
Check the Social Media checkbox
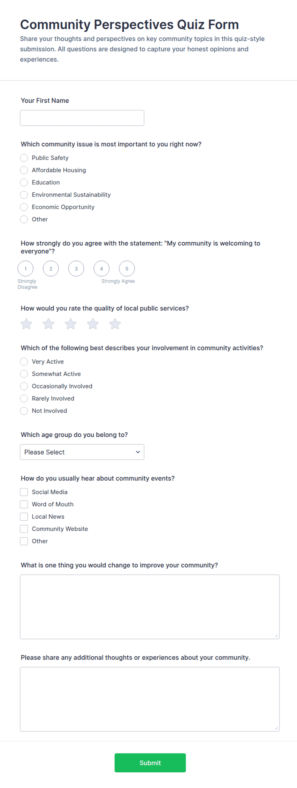pos(24,492)
